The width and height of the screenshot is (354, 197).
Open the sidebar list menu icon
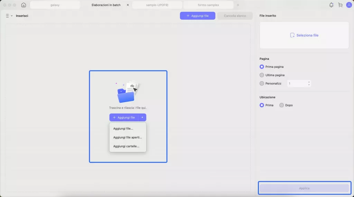point(7,16)
